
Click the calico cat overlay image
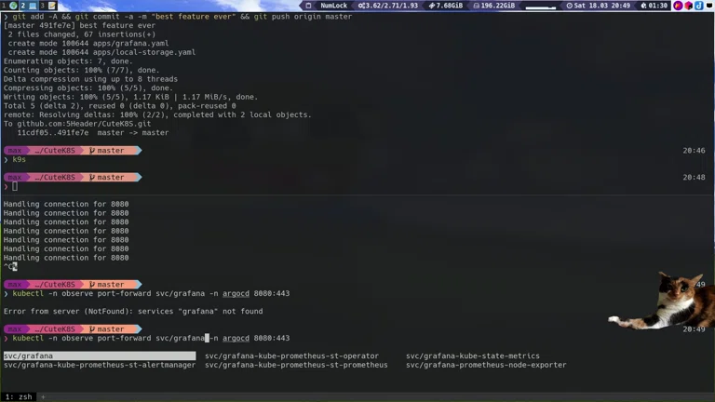click(666, 301)
